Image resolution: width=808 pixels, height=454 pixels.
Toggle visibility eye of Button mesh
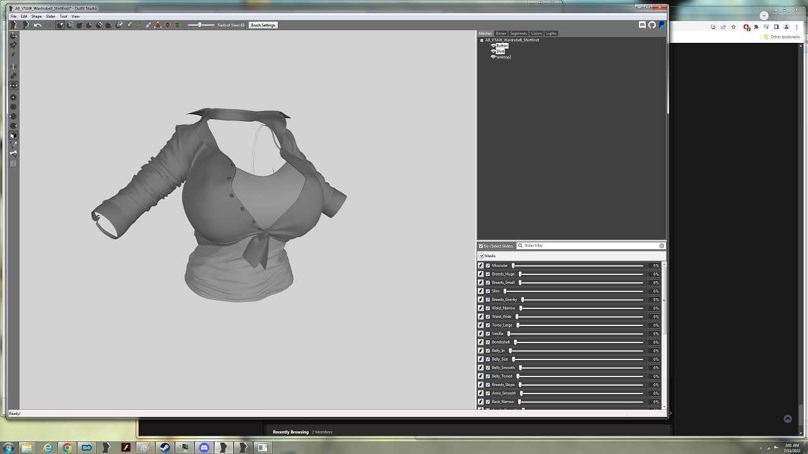coord(493,45)
